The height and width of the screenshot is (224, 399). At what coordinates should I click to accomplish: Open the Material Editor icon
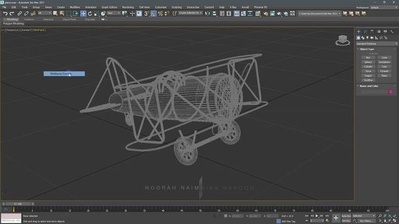[x=257, y=14]
